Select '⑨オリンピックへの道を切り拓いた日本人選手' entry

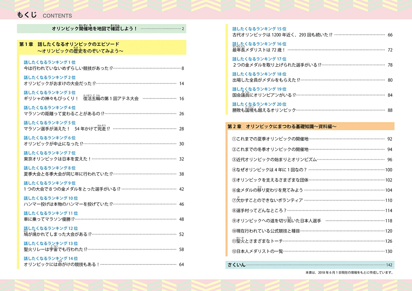312,221
